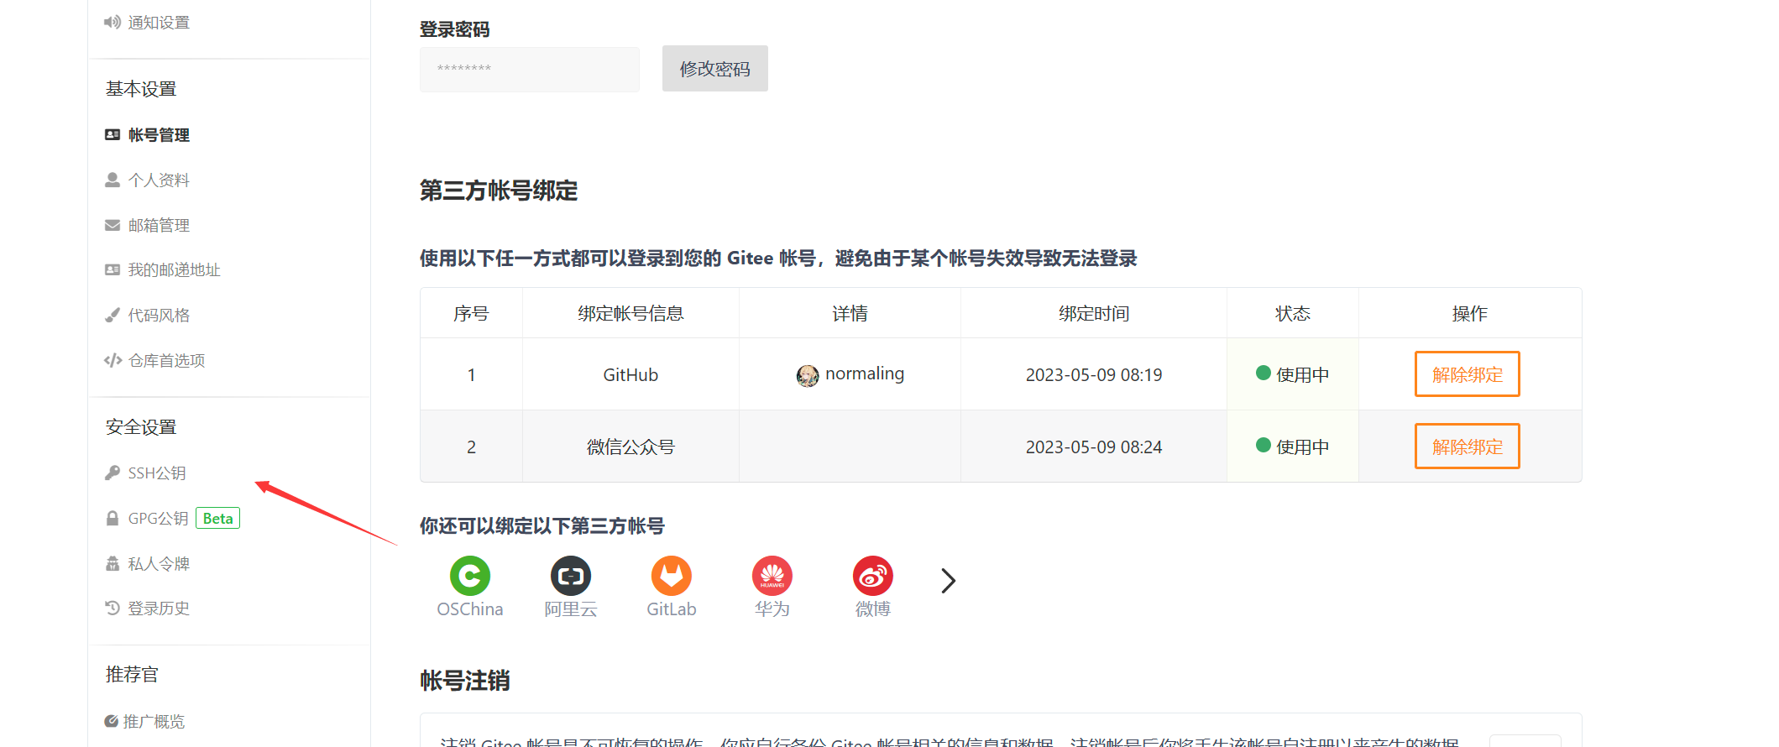The width and height of the screenshot is (1779, 747).
Task: Open 邮箱管理 page
Action: 158,226
